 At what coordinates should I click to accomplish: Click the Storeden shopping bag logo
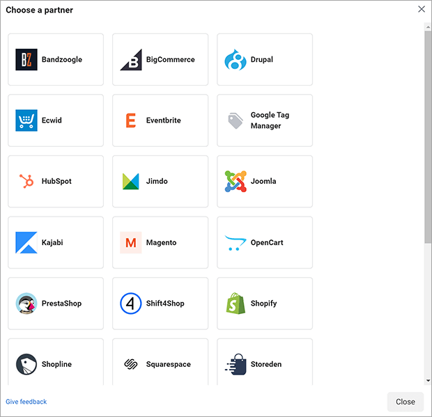pyautogui.click(x=236, y=364)
